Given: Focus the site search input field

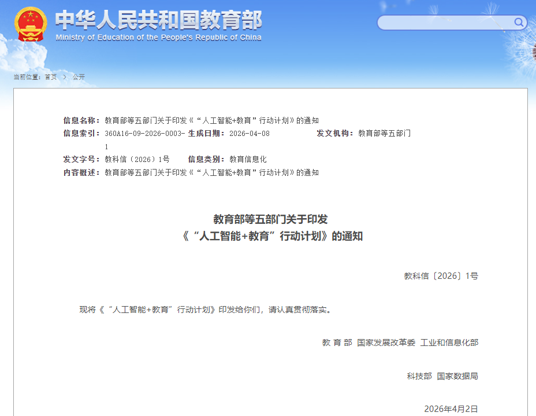Looking at the screenshot, I should click(x=452, y=23).
